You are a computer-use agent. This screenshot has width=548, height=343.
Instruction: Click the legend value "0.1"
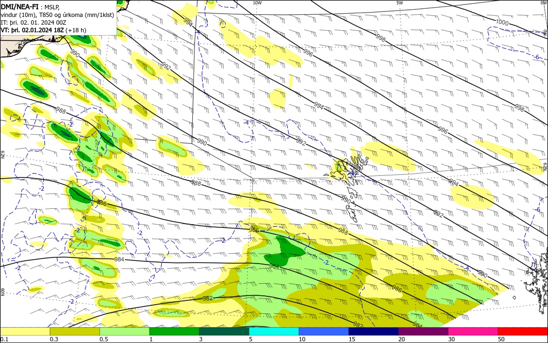pos(4,339)
